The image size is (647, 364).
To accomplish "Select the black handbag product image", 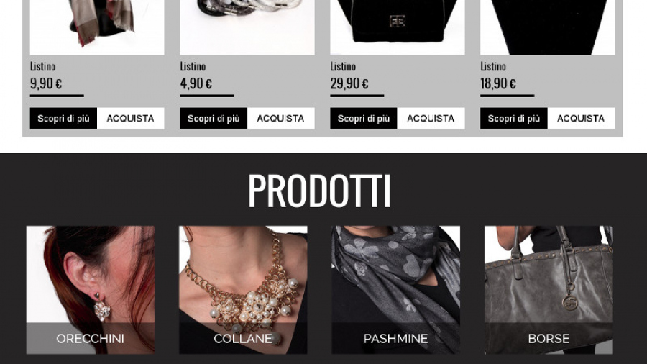I will (398, 27).
